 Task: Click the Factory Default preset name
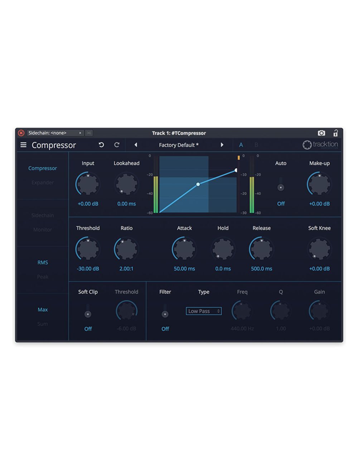click(x=179, y=145)
